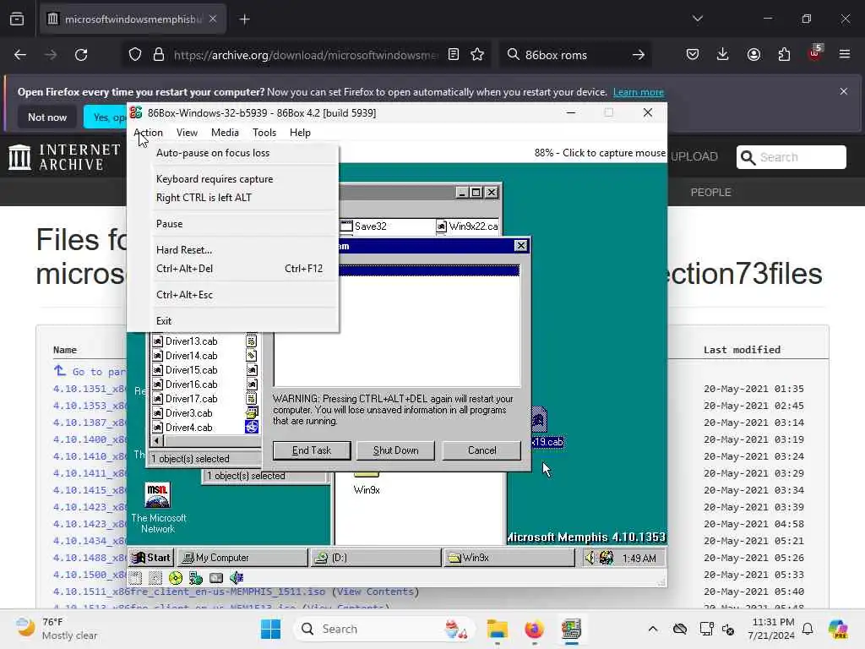865x649 pixels.
Task: Click left arrow of driver list horizontal scrollbar
Action: 157,441
